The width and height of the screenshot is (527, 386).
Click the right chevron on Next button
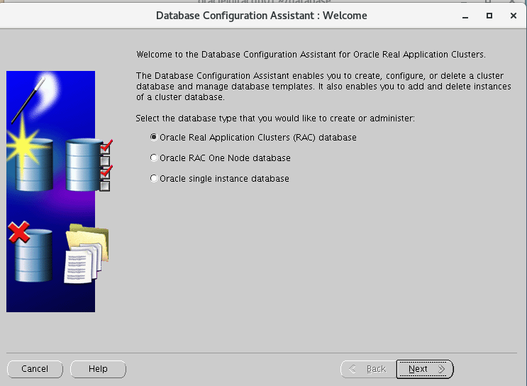441,369
